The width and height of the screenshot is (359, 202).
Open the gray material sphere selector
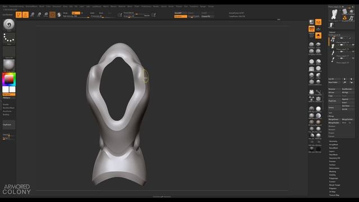[x=9, y=65]
